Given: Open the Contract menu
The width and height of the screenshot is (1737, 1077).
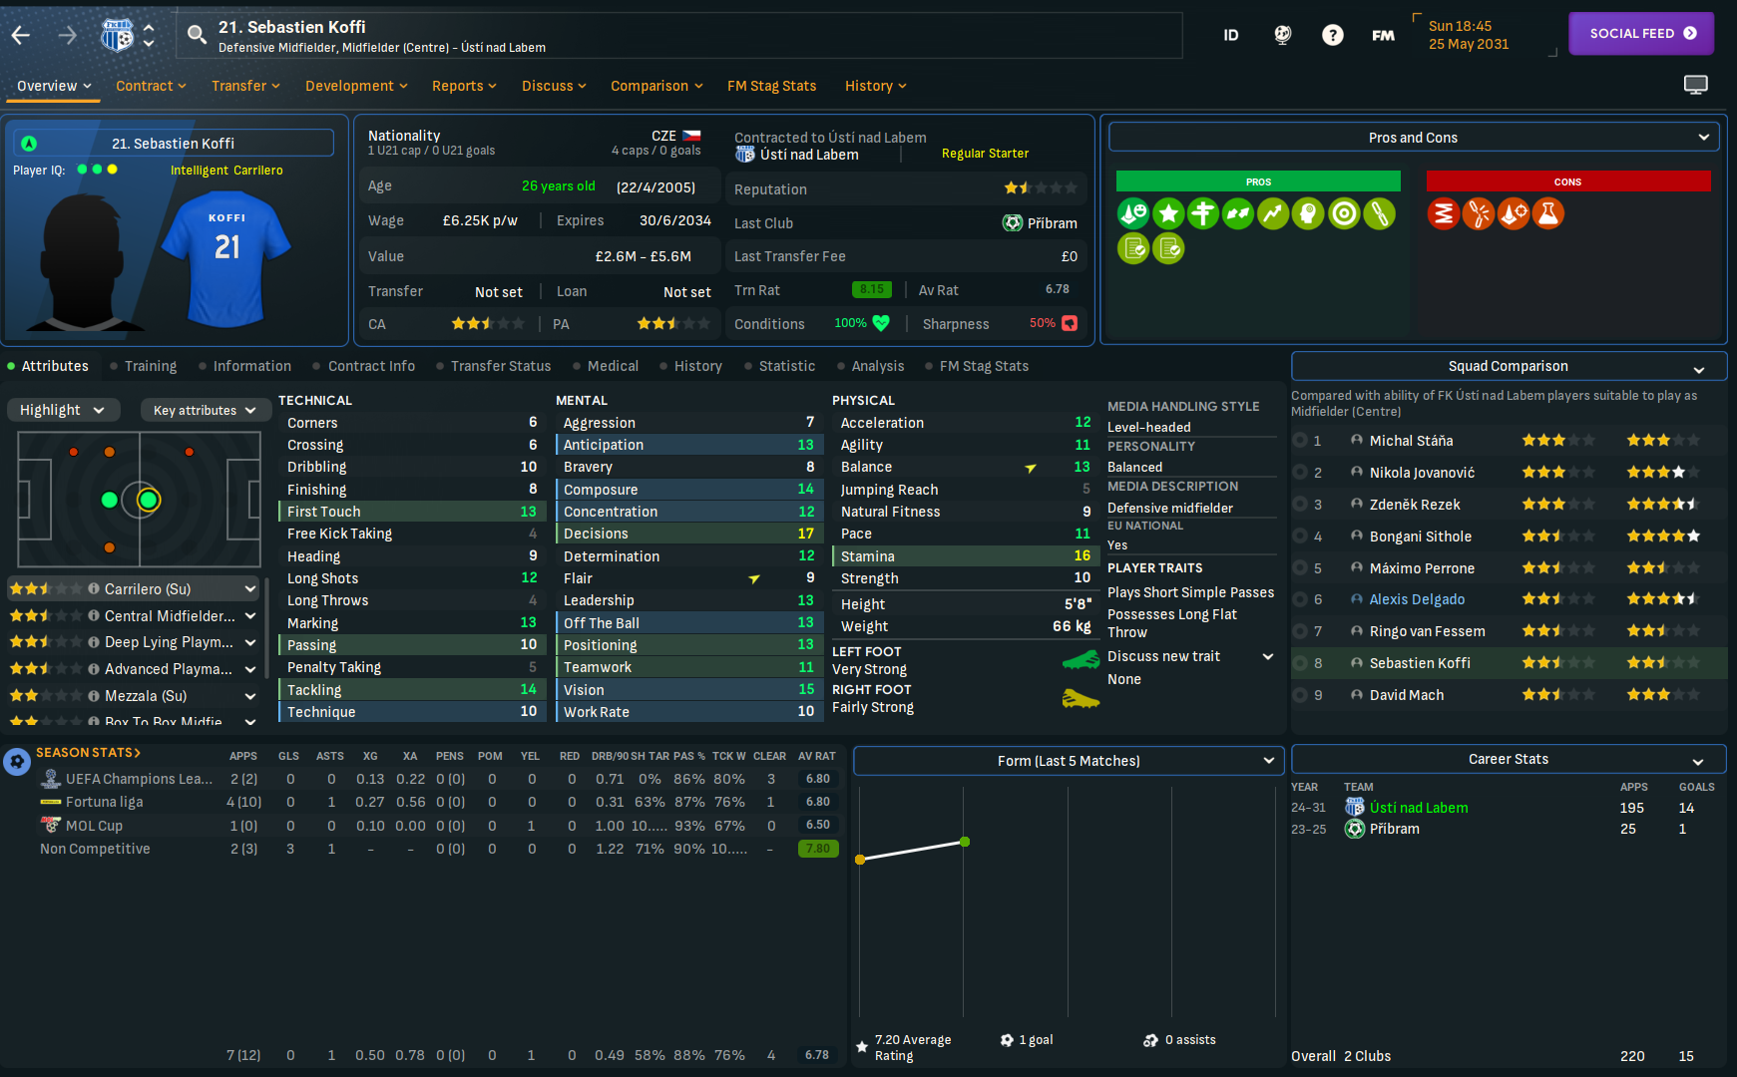Looking at the screenshot, I should 151,86.
